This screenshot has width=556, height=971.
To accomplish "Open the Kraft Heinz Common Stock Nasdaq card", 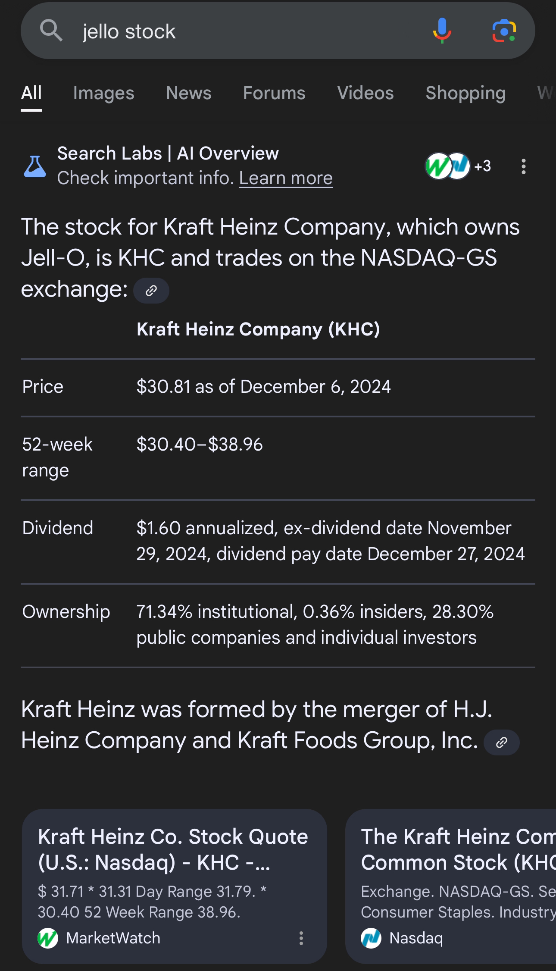I will pyautogui.click(x=451, y=886).
